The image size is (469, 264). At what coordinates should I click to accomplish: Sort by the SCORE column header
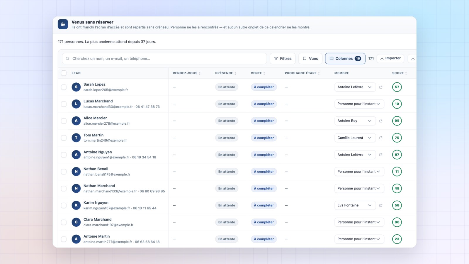400,73
